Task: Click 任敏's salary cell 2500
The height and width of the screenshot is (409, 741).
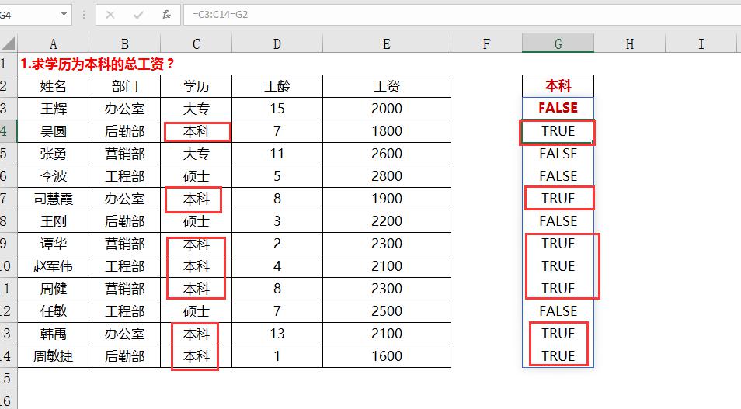Action: (x=387, y=310)
